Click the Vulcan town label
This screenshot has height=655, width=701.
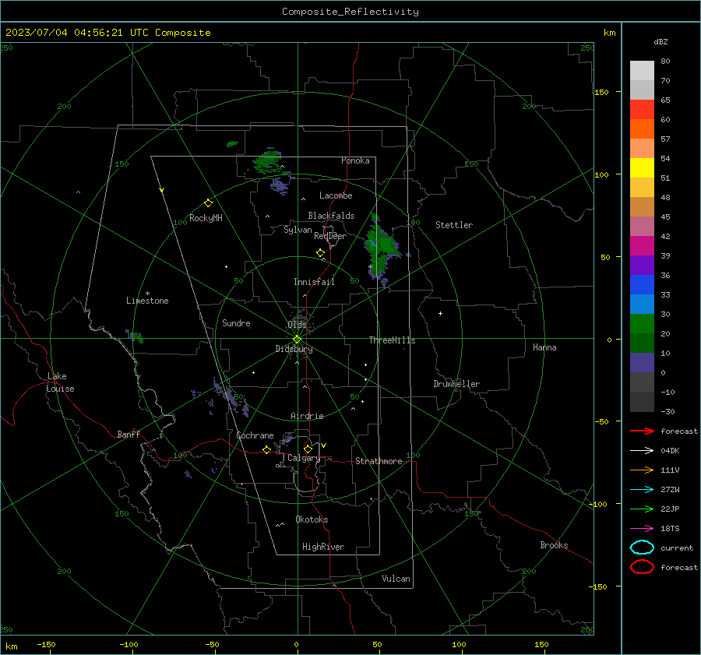[396, 579]
